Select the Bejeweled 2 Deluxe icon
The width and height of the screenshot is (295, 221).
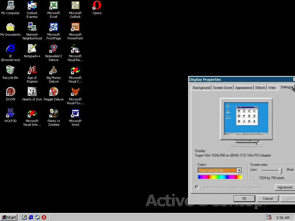tap(54, 53)
